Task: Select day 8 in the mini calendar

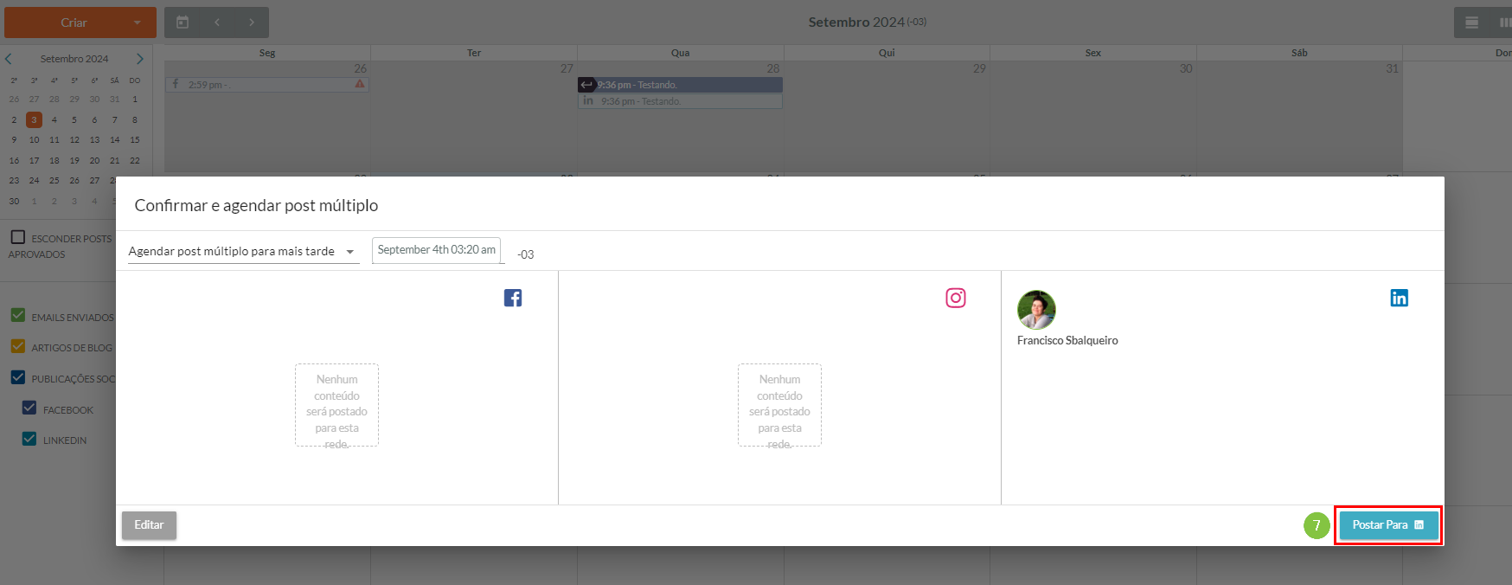Action: [135, 119]
